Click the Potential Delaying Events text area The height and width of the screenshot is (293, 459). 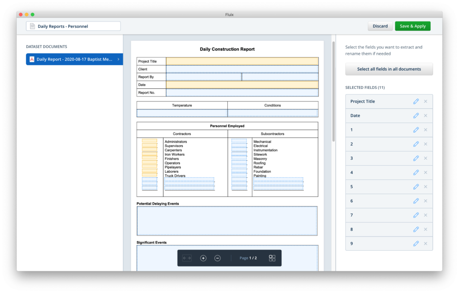[227, 221]
